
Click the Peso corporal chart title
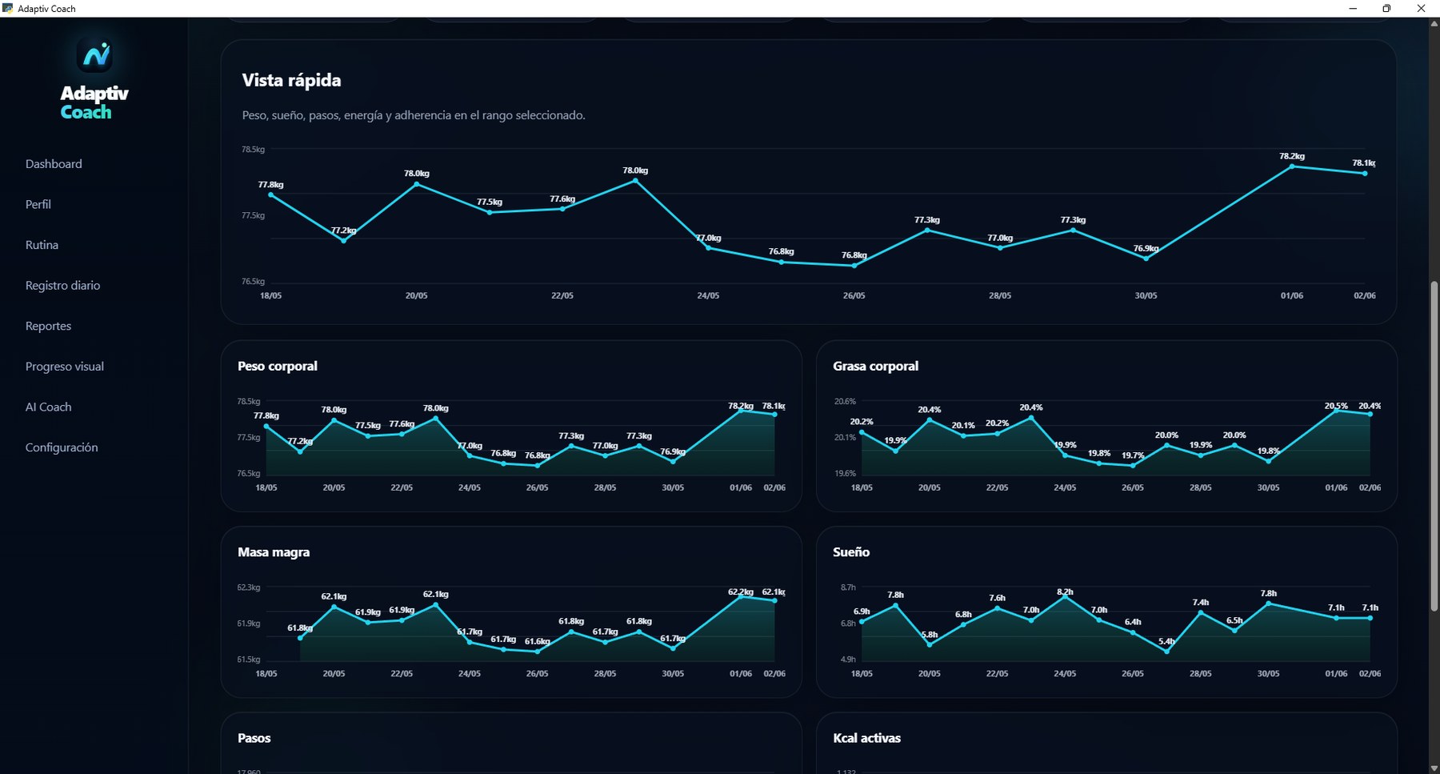click(278, 366)
